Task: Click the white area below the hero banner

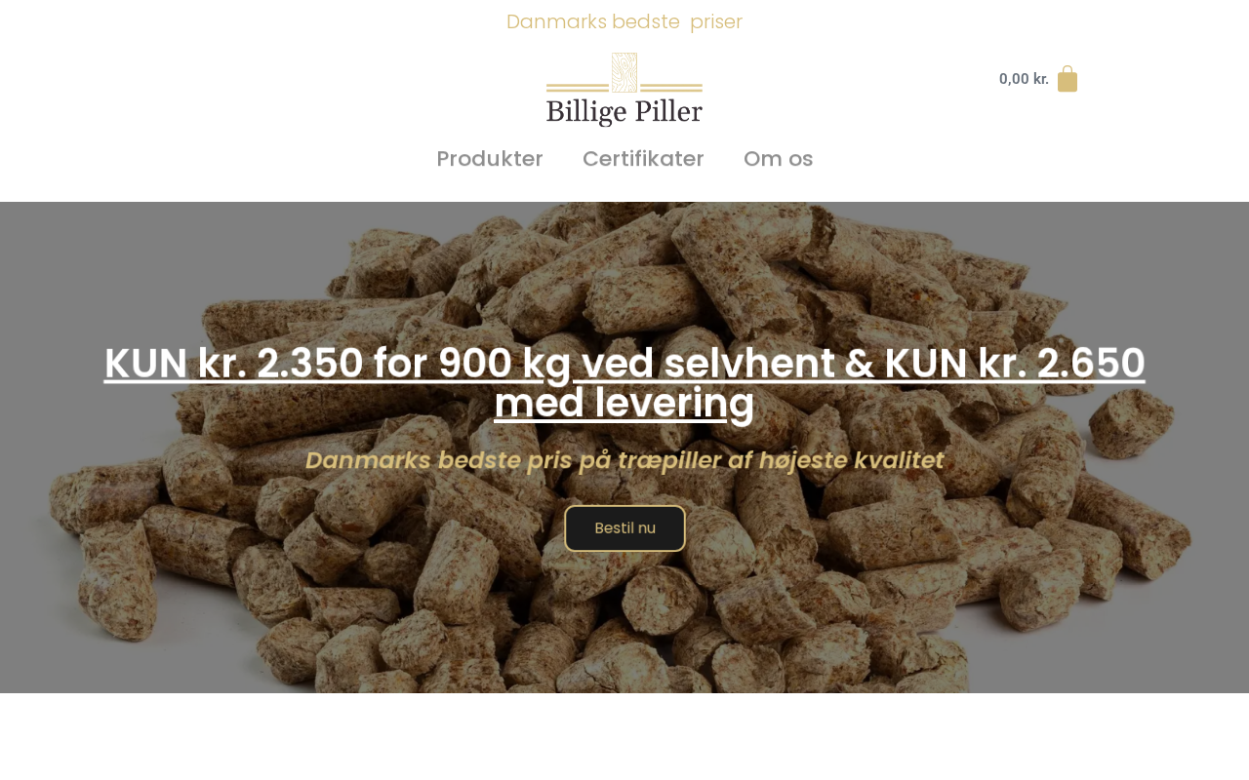Action: 624,736
